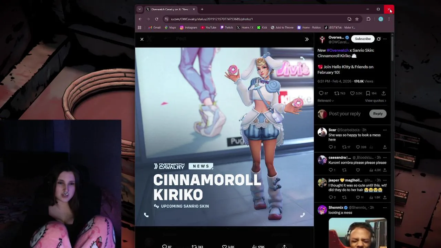Open Chrome tab search dropdown arrow
The width and height of the screenshot is (441, 248).
click(140, 9)
